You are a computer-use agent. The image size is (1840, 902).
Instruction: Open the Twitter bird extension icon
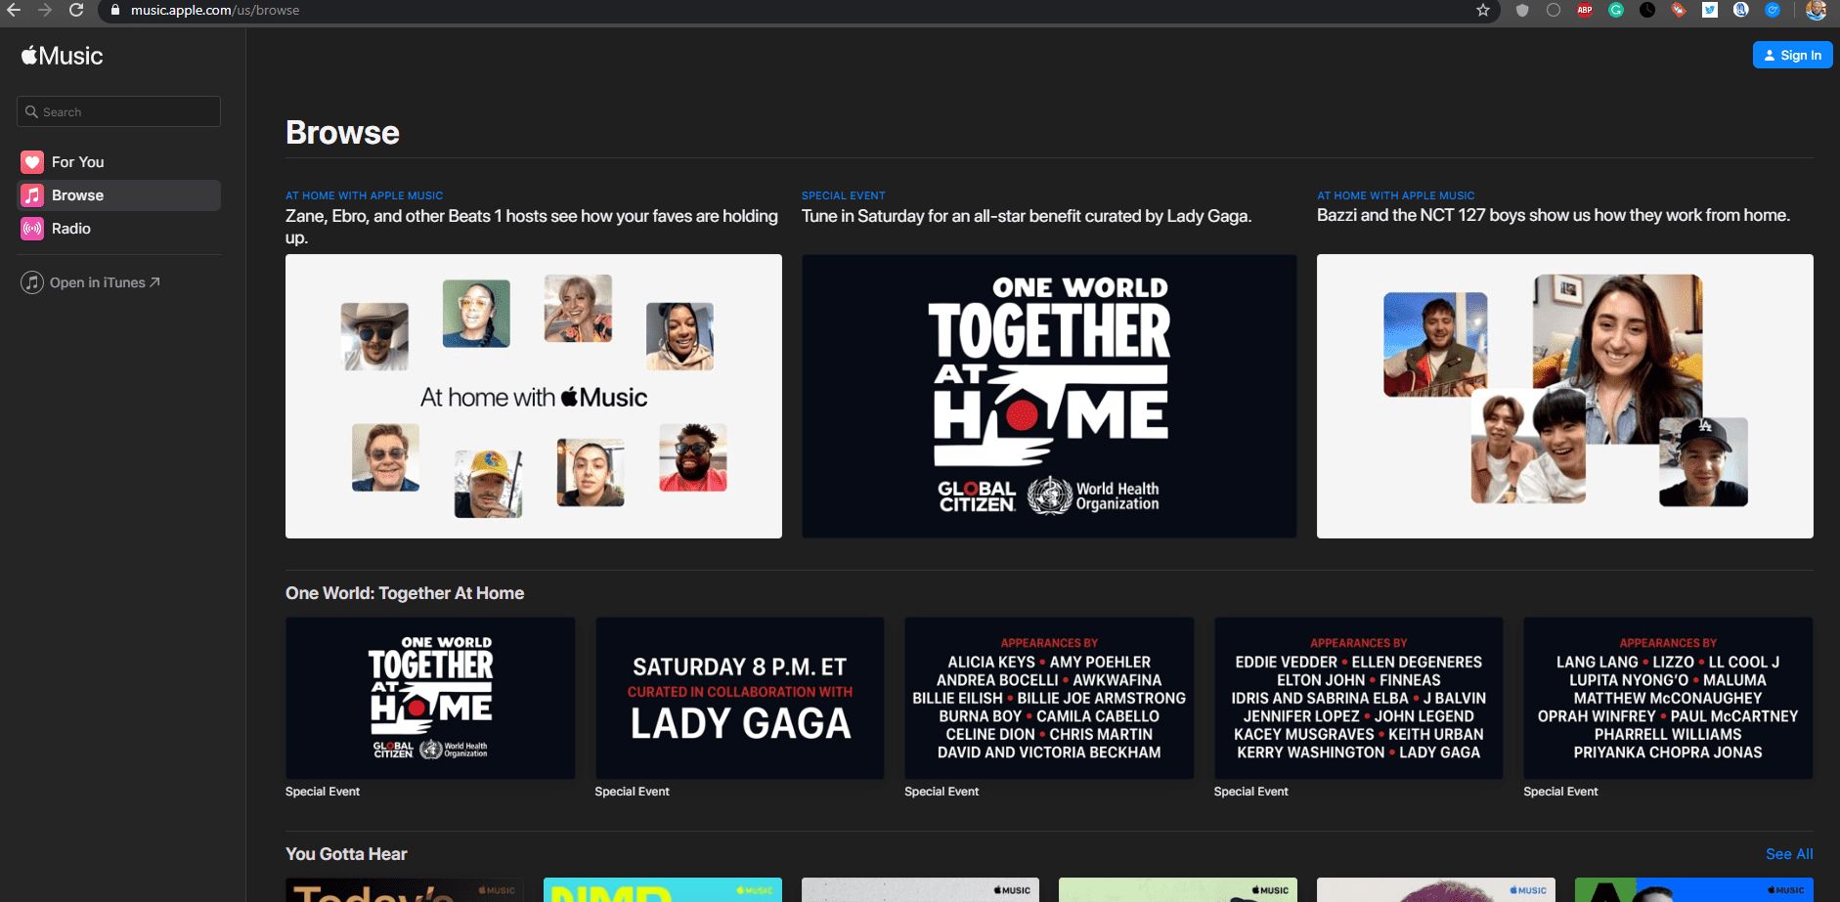point(1710,10)
